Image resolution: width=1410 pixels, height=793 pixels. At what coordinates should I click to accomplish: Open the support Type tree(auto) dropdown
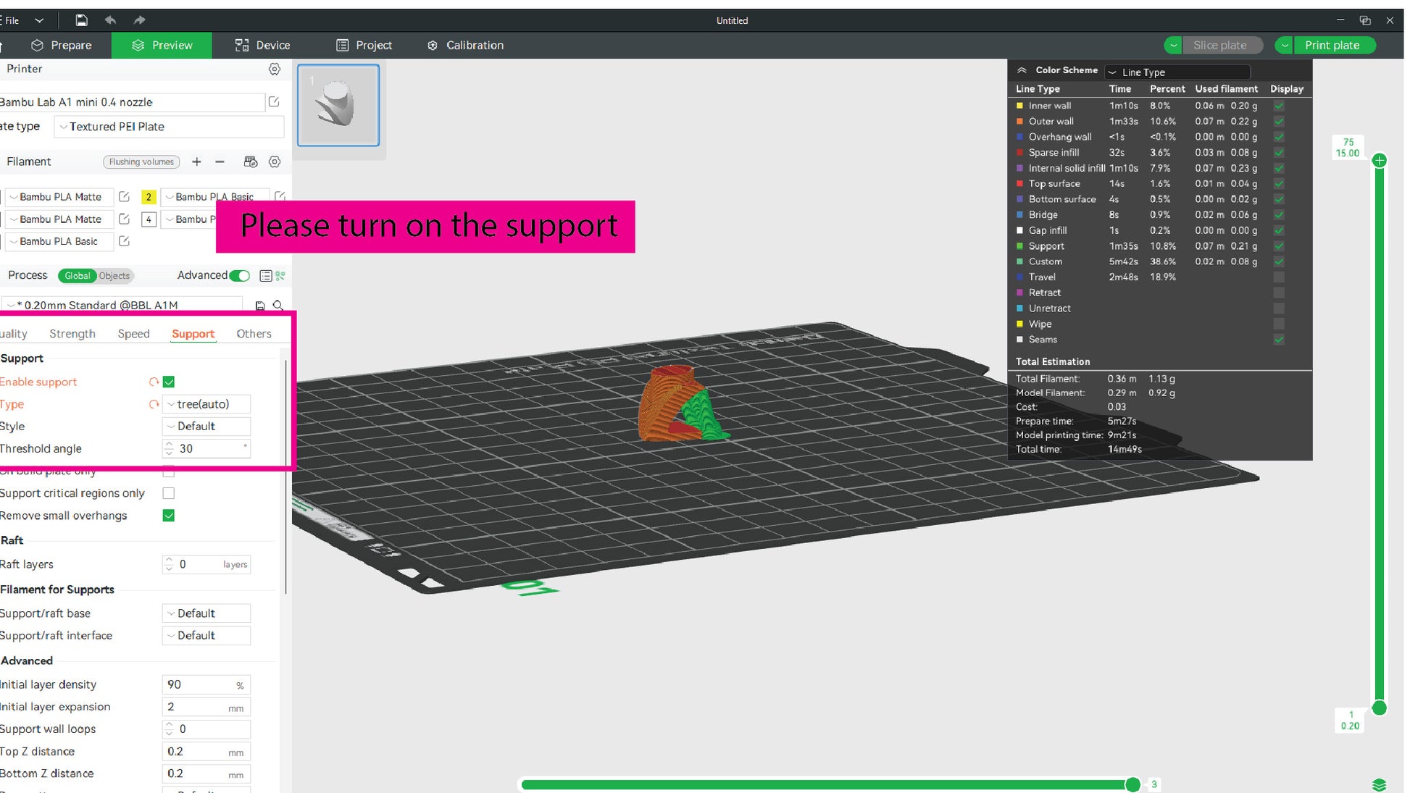[207, 404]
